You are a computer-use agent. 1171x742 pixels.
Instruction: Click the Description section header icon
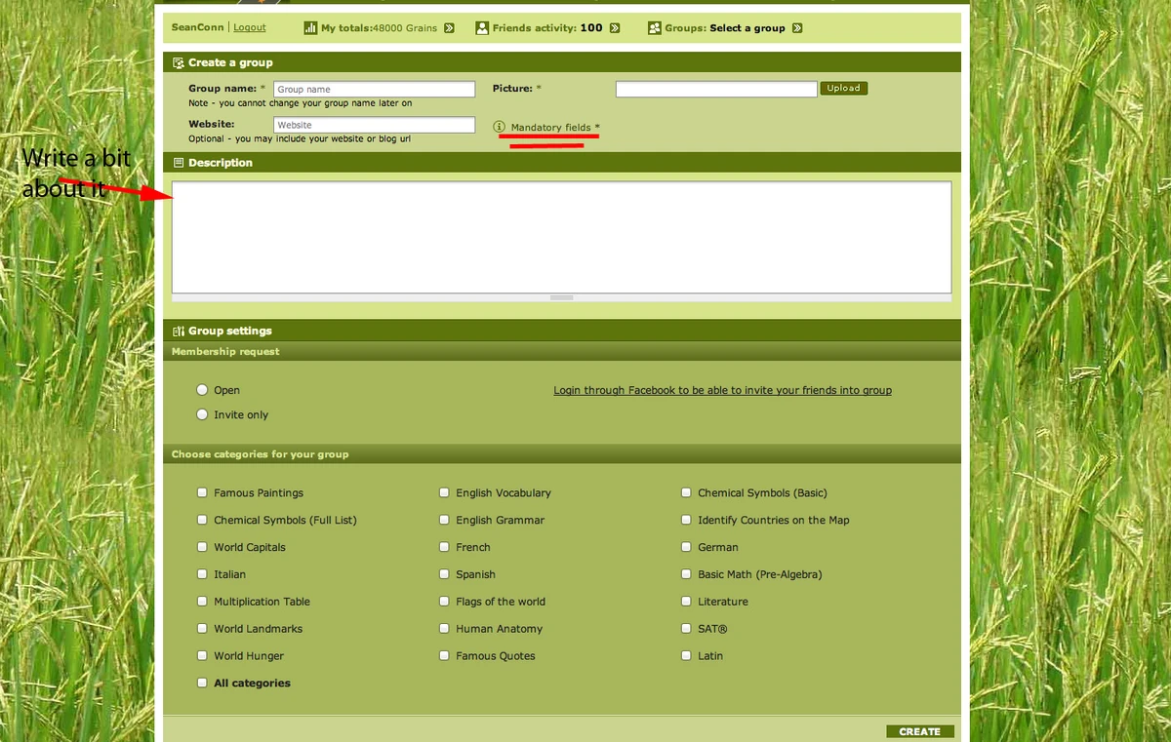coord(178,163)
